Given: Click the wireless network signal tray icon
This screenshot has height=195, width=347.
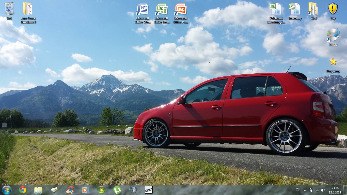Looking at the screenshot, I should pyautogui.click(x=317, y=190).
